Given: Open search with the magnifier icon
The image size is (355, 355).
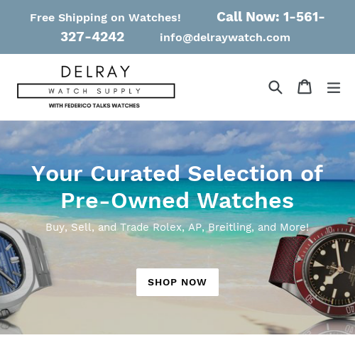Looking at the screenshot, I should 275,87.
